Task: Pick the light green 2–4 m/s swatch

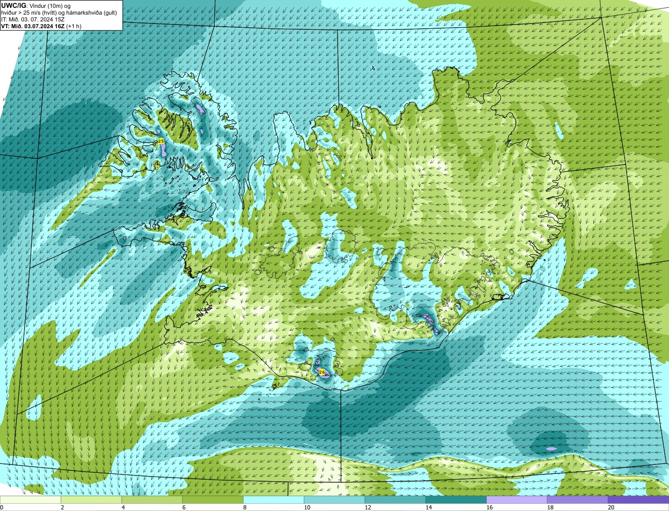Action: pos(91,500)
